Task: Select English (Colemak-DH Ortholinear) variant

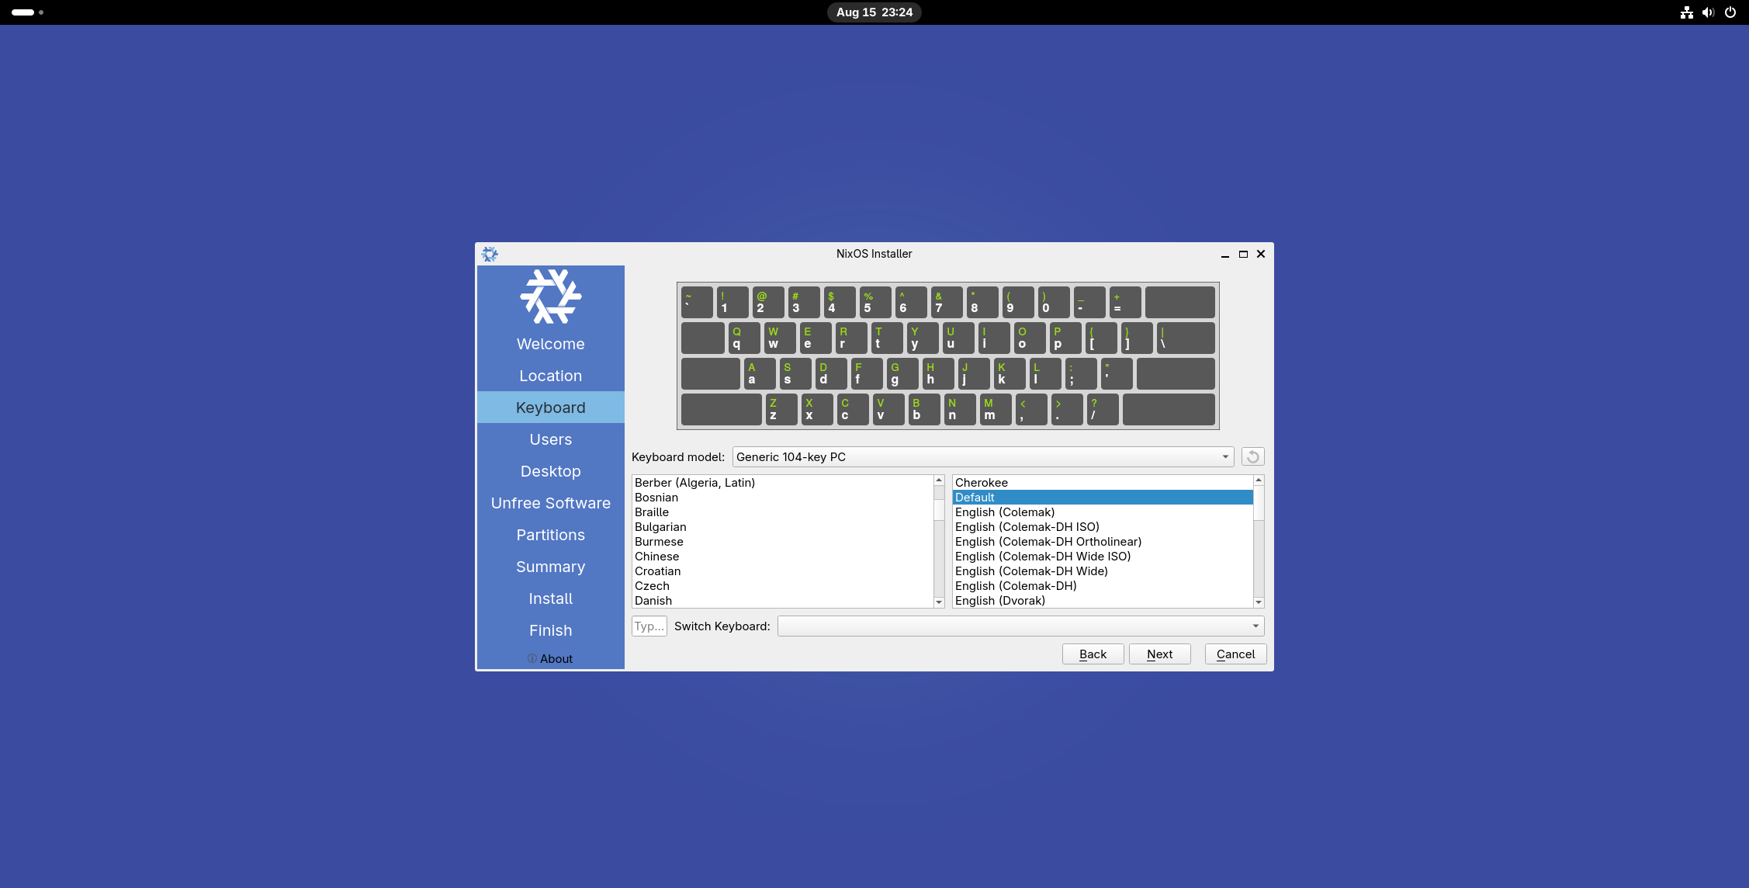Action: pos(1103,542)
